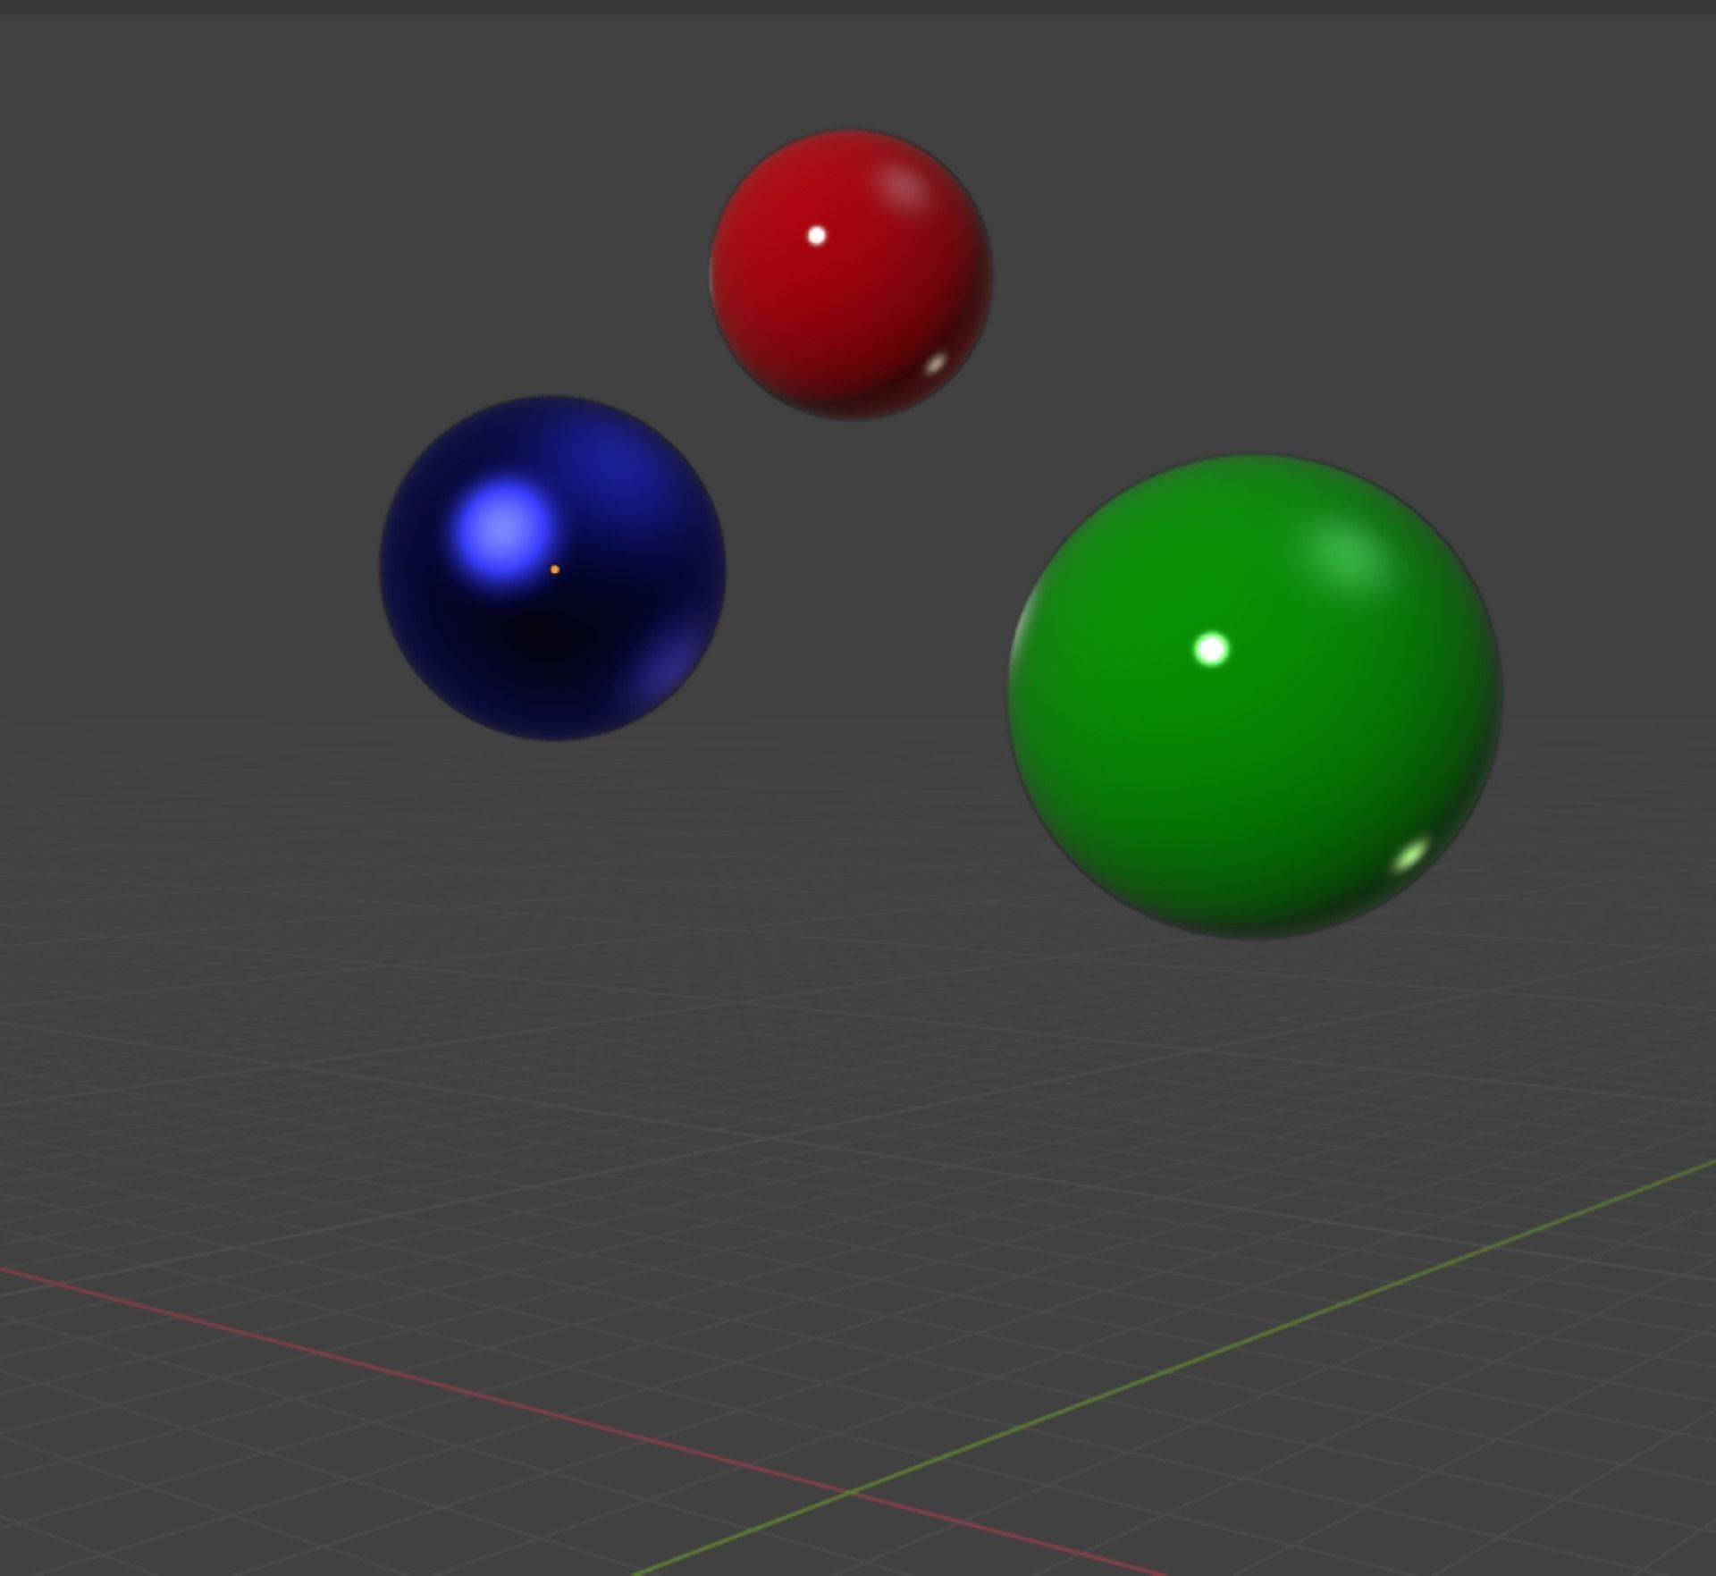Select the green sphere in the viewport
This screenshot has height=1576, width=1716.
[x=1255, y=697]
